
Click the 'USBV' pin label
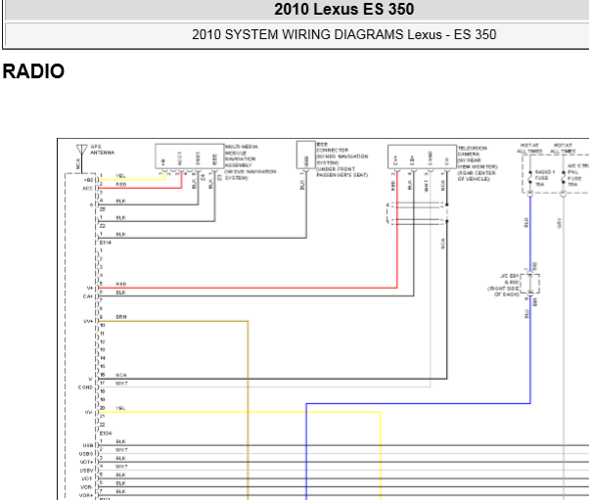coord(86,471)
